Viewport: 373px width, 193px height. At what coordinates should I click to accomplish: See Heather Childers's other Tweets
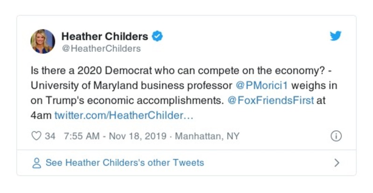(125, 163)
